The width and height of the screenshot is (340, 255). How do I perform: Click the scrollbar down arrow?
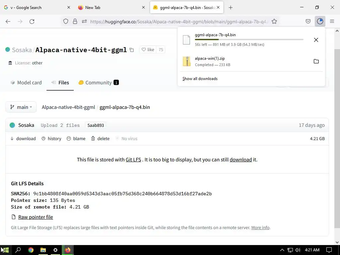click(x=337, y=242)
